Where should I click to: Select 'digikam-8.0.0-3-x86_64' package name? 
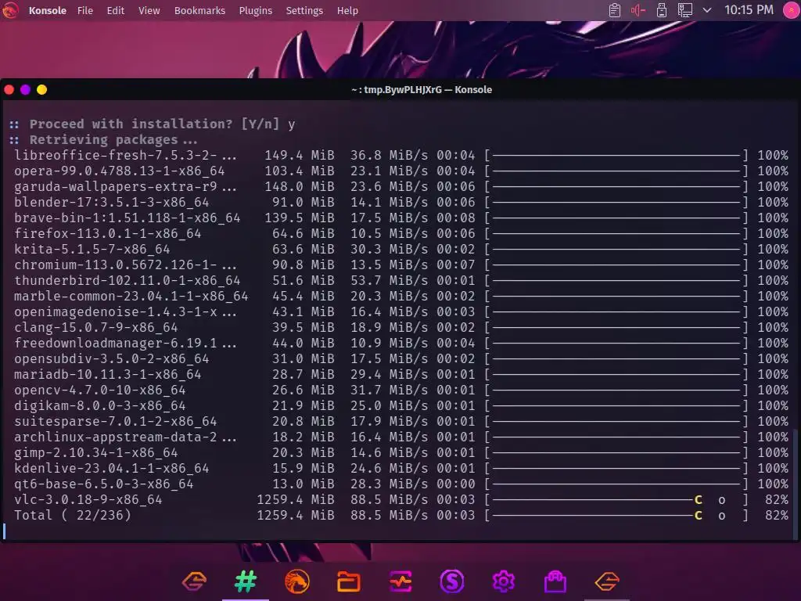coord(99,406)
